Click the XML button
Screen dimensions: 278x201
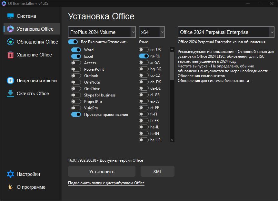157,172
